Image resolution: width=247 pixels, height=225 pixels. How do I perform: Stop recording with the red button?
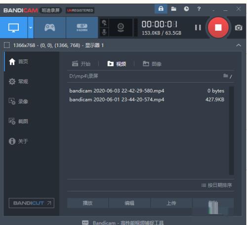point(218,28)
